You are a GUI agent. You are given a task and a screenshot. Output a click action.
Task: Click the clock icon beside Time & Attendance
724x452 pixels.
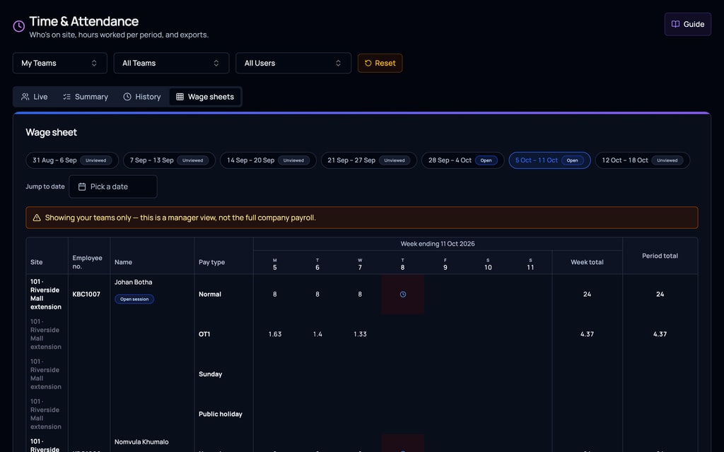click(x=19, y=26)
